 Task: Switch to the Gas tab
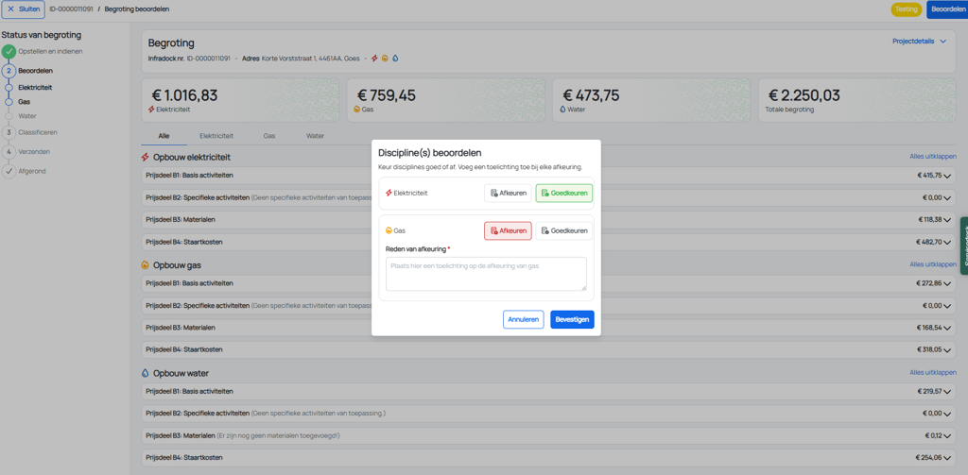269,136
